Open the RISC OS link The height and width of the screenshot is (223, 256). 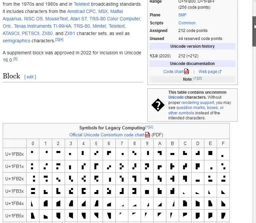(x=33, y=19)
